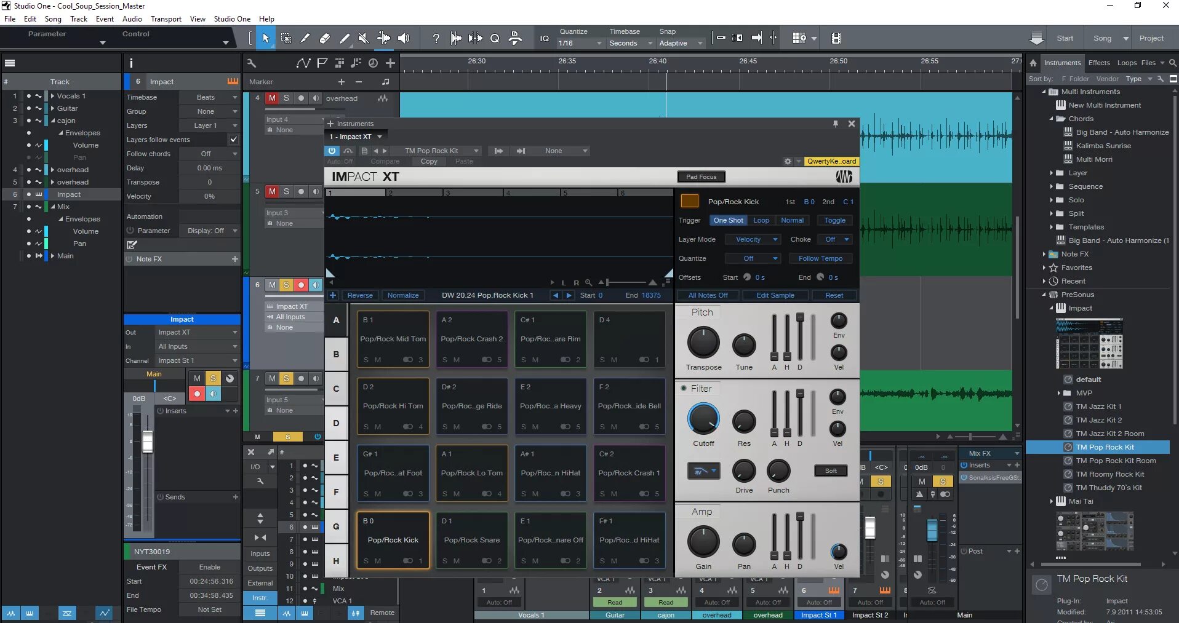The image size is (1179, 623).
Task: Select the Range tool in the toolbar
Action: (x=286, y=38)
